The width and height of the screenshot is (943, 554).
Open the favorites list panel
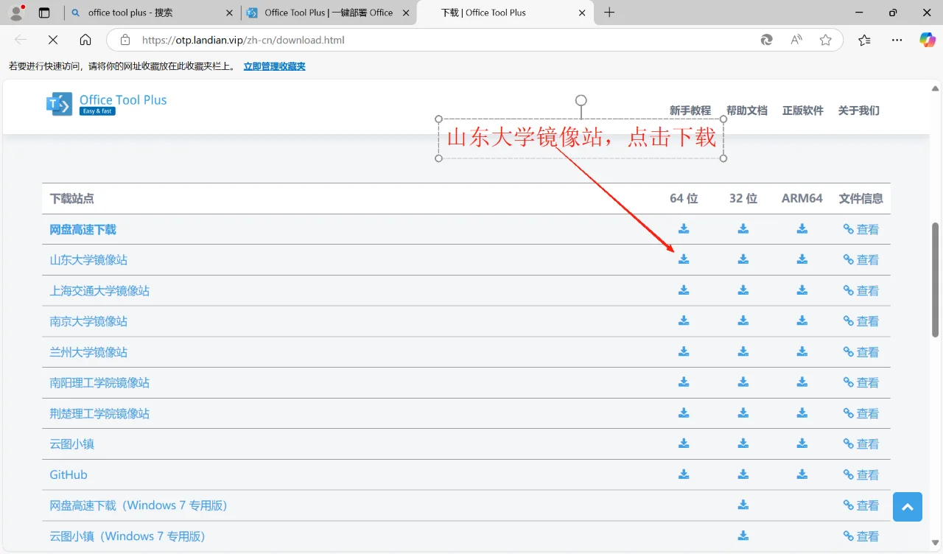pyautogui.click(x=864, y=40)
